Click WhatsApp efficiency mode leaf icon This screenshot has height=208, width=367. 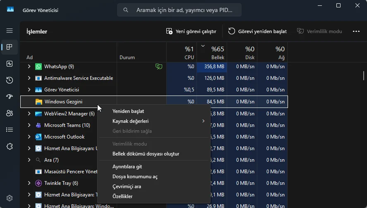pos(159,67)
